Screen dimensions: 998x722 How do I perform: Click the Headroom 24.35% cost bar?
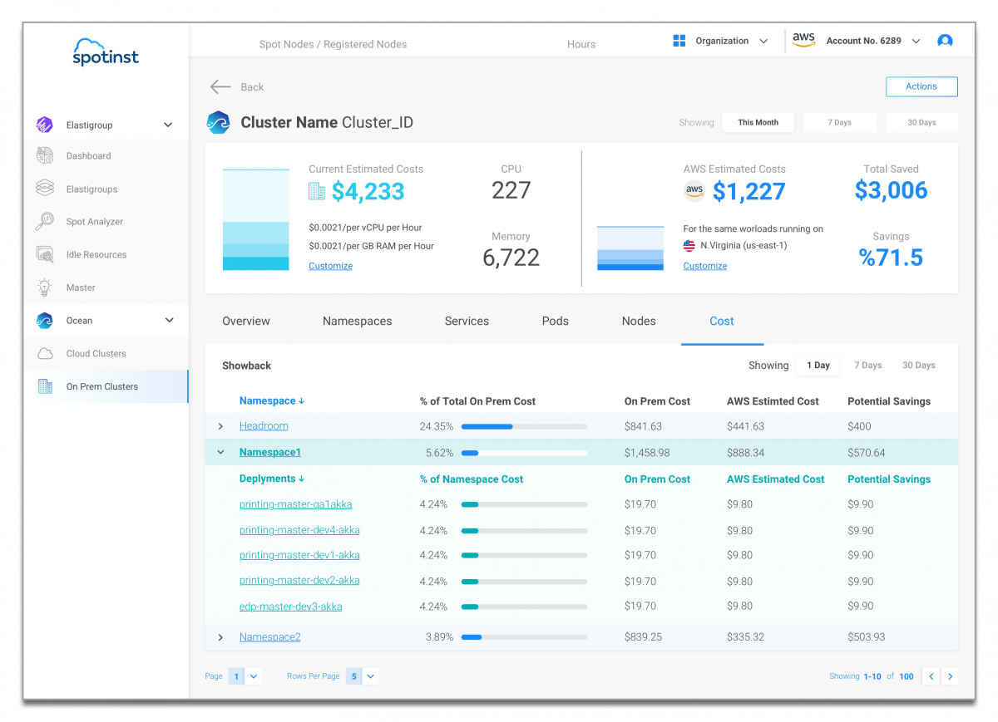coord(524,426)
